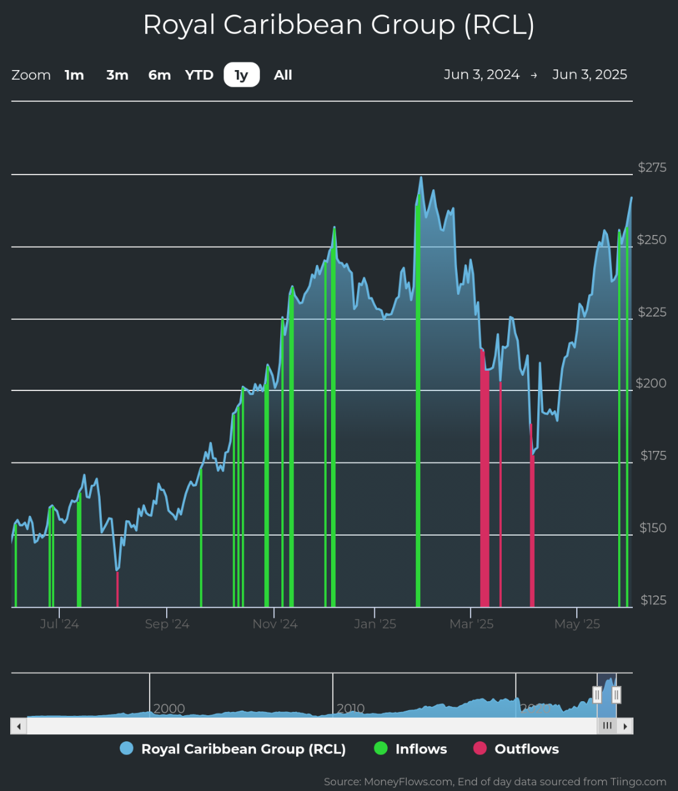Click the $150 axis label

coord(653,528)
